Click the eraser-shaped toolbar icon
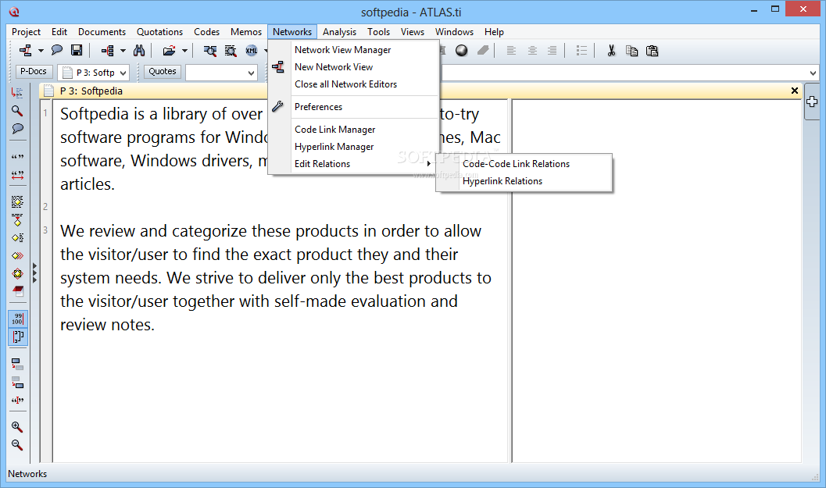 coord(482,51)
